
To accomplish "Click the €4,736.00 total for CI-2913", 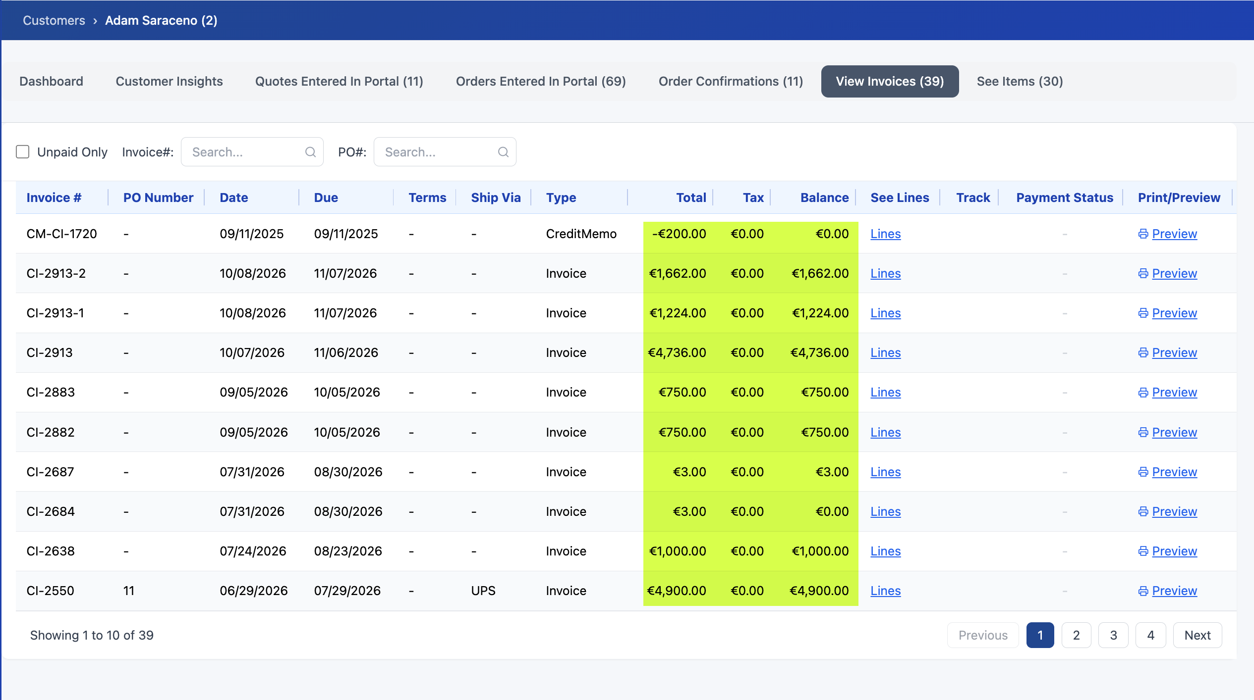I will [677, 352].
